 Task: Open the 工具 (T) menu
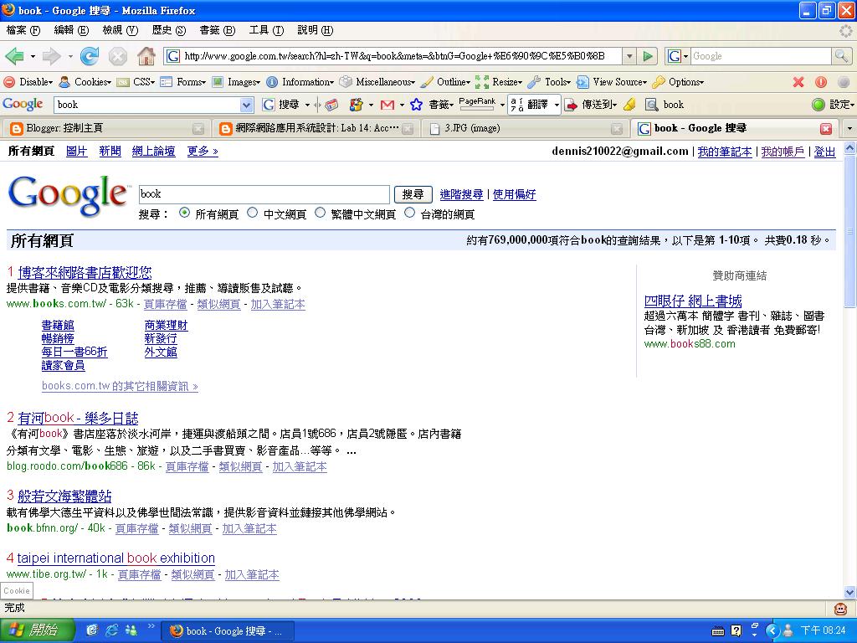(x=266, y=30)
